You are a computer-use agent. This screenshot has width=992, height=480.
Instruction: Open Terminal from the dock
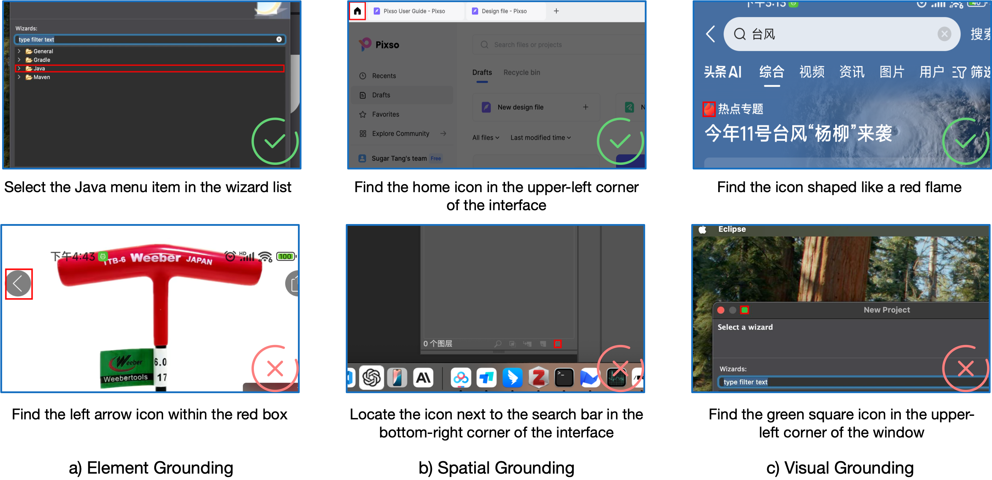pos(564,378)
